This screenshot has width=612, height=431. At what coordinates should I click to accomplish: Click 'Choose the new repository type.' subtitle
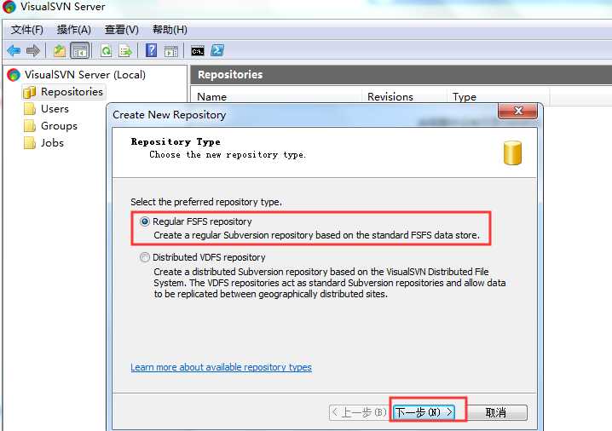[x=228, y=155]
